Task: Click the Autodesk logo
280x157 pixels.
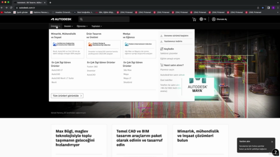Action: pyautogui.click(x=61, y=19)
